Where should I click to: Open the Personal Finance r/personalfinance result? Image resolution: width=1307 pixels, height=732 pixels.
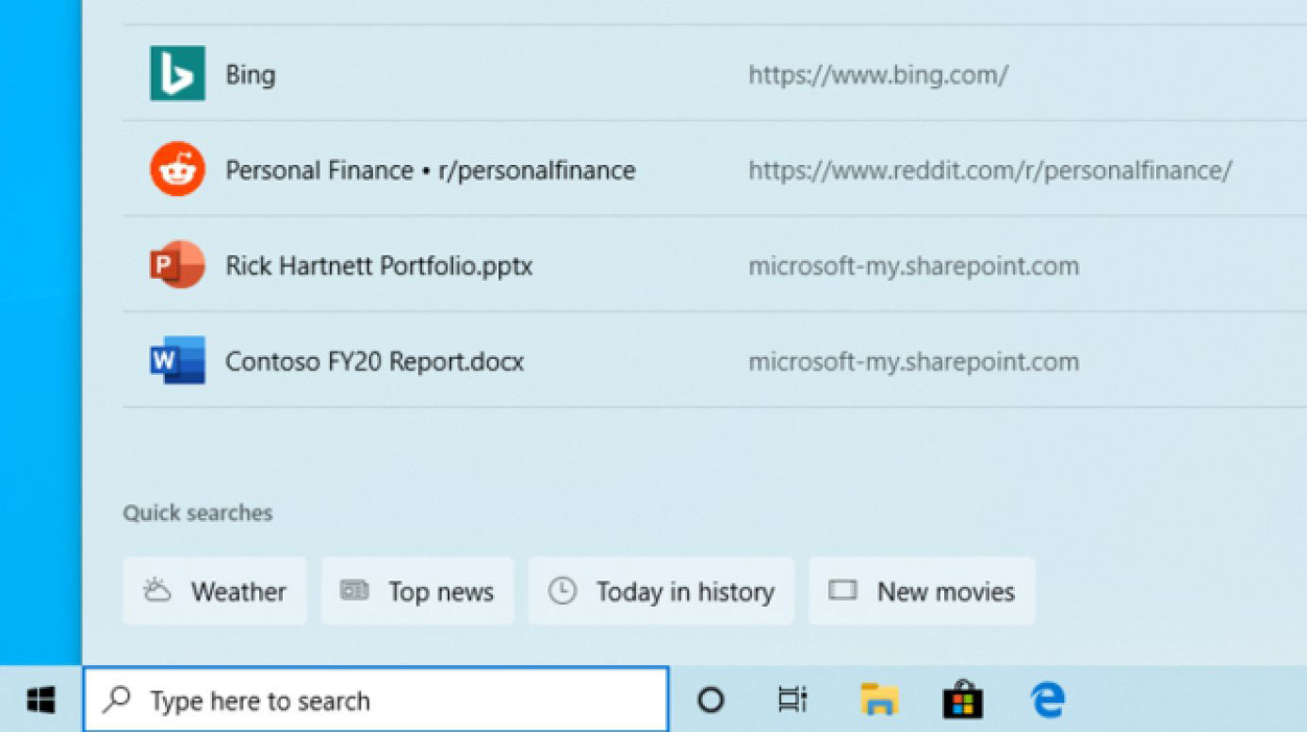430,171
